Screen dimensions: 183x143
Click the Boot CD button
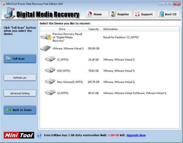point(168,14)
